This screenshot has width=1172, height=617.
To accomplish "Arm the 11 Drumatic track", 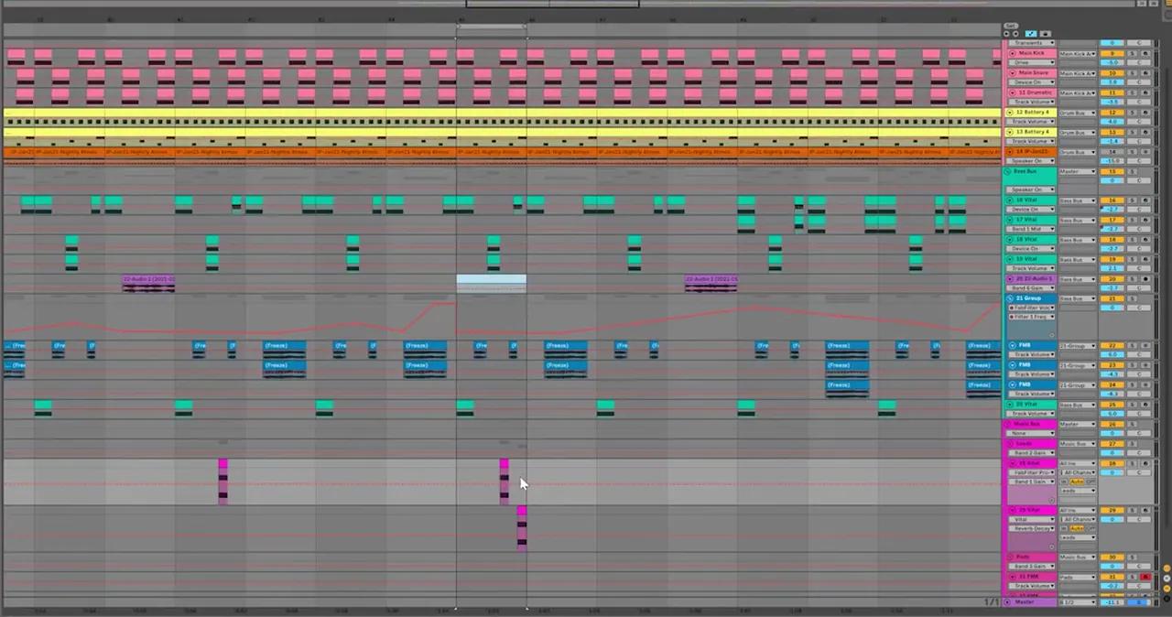I will pos(1145,92).
